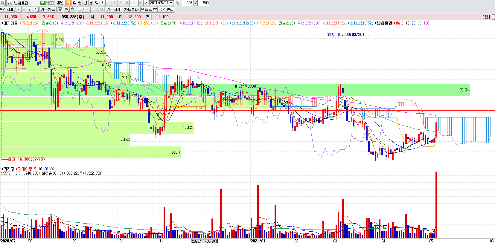Viewport: 495px width, 243px height.
Task: Click the 기본차트 button
Action: click(x=48, y=10)
